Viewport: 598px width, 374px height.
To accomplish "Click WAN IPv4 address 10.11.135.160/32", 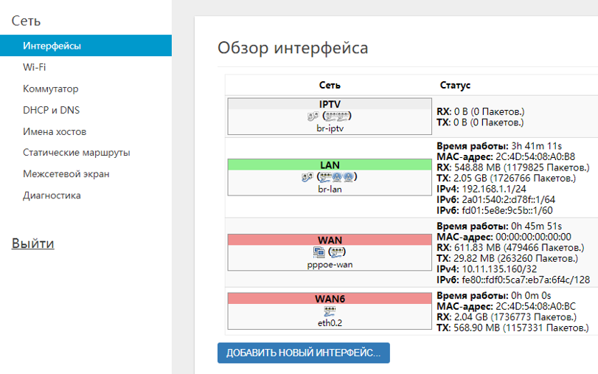I will 499,269.
